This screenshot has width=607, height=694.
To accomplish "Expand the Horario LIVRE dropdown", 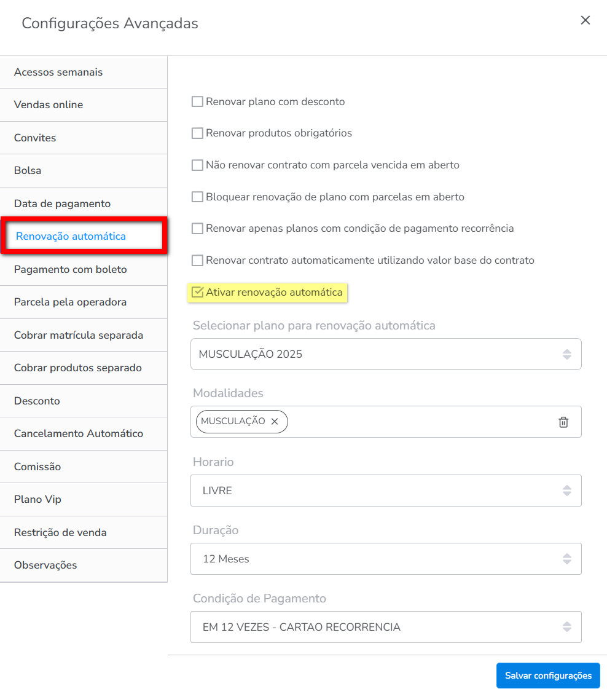I will click(386, 491).
